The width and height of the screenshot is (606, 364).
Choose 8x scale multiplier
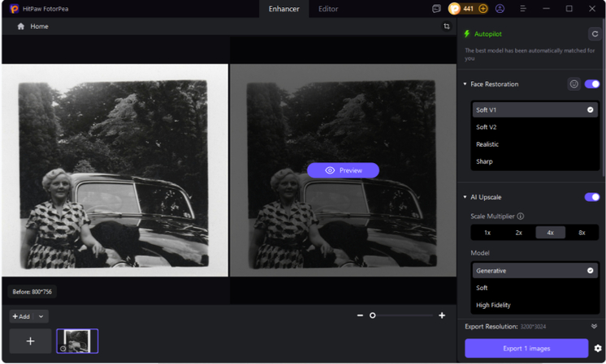[582, 233]
